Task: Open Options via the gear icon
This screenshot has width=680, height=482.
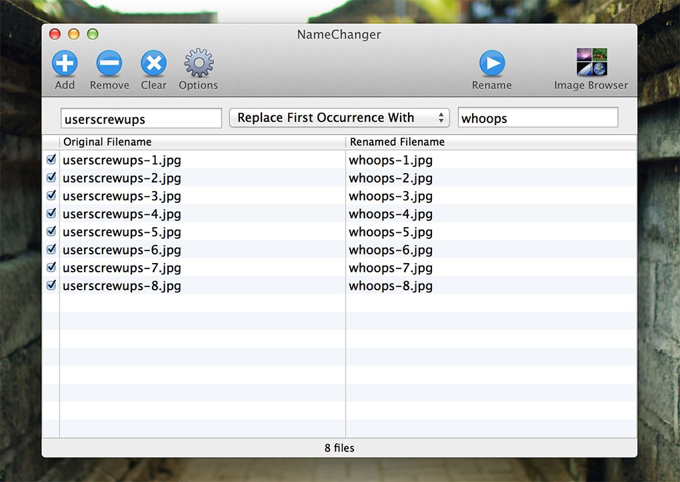Action: [199, 63]
